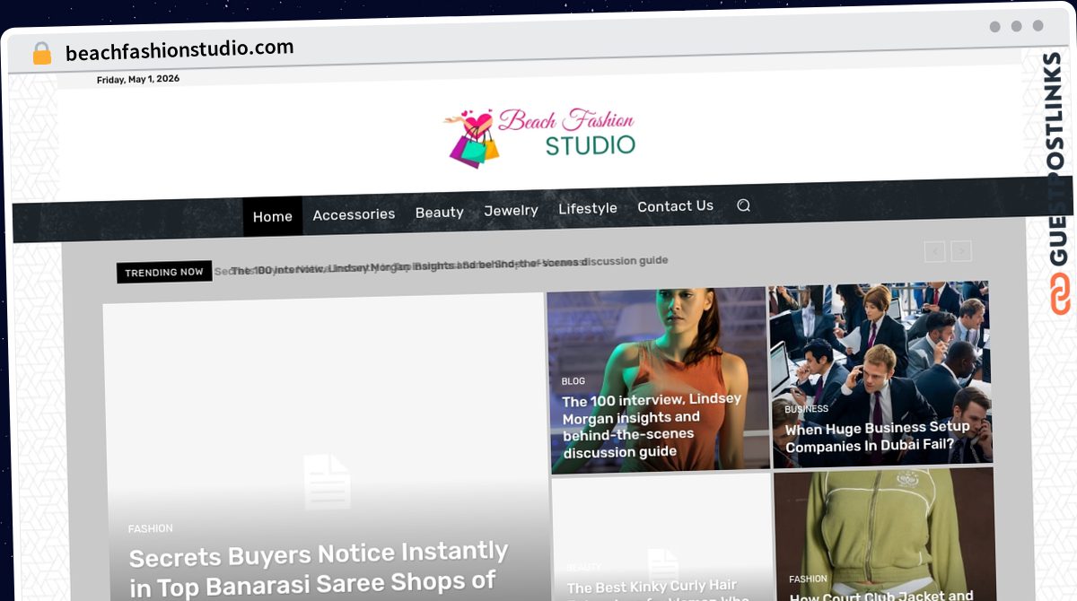Click the trending headline ticker text
Screen dimensions: 1077x601
tap(442, 265)
